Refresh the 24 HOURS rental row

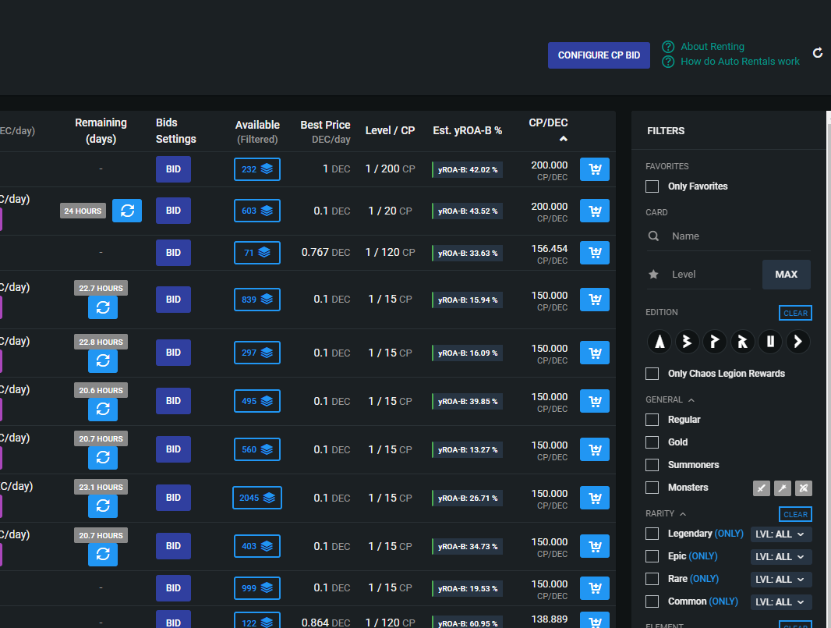pos(127,211)
